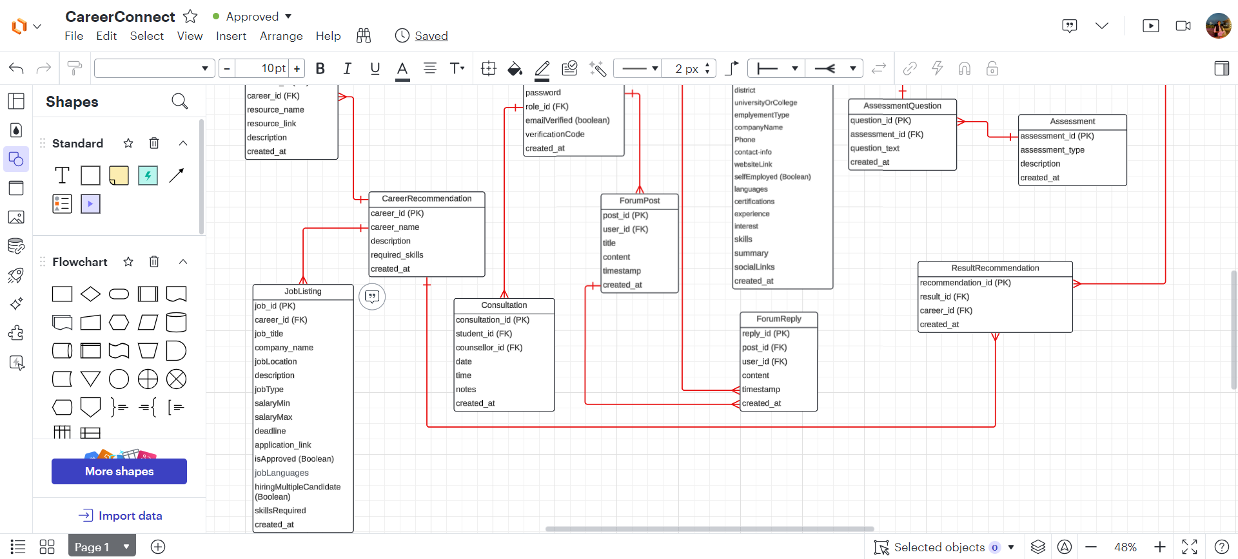Click the 10pt font size field
Screen dimensions: 1238x559
262,68
